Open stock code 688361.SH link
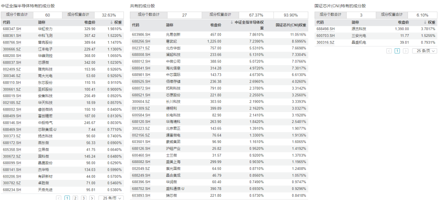The width and height of the screenshot is (439, 200). [x=12, y=36]
